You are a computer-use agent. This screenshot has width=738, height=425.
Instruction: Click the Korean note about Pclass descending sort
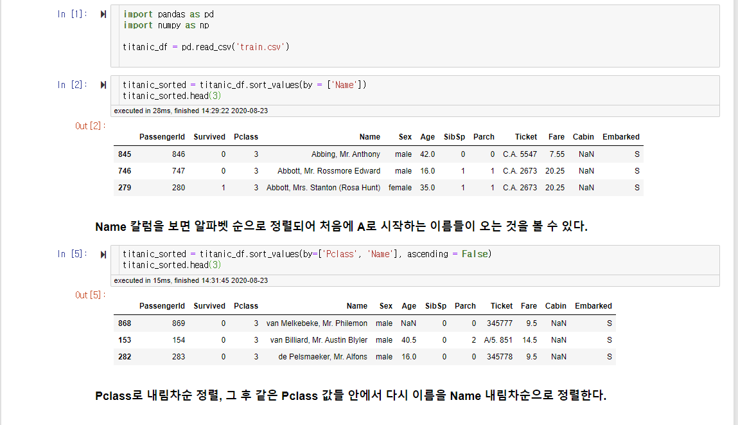click(x=351, y=395)
